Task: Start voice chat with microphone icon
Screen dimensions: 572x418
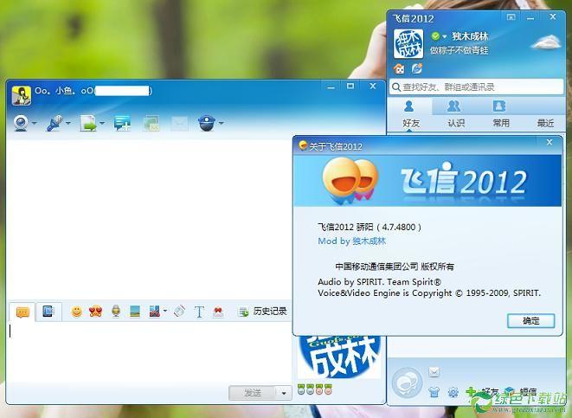Action: point(55,123)
